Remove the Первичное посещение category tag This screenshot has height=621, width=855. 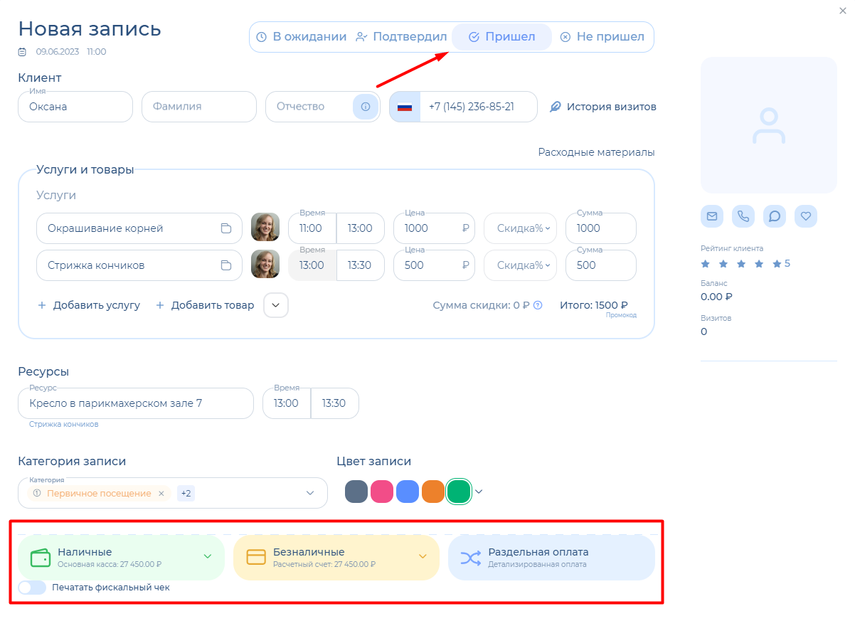tap(161, 494)
